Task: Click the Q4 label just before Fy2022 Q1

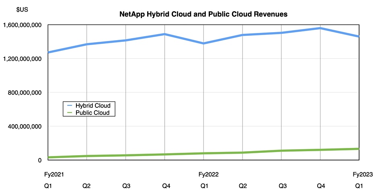Action: 166,186
